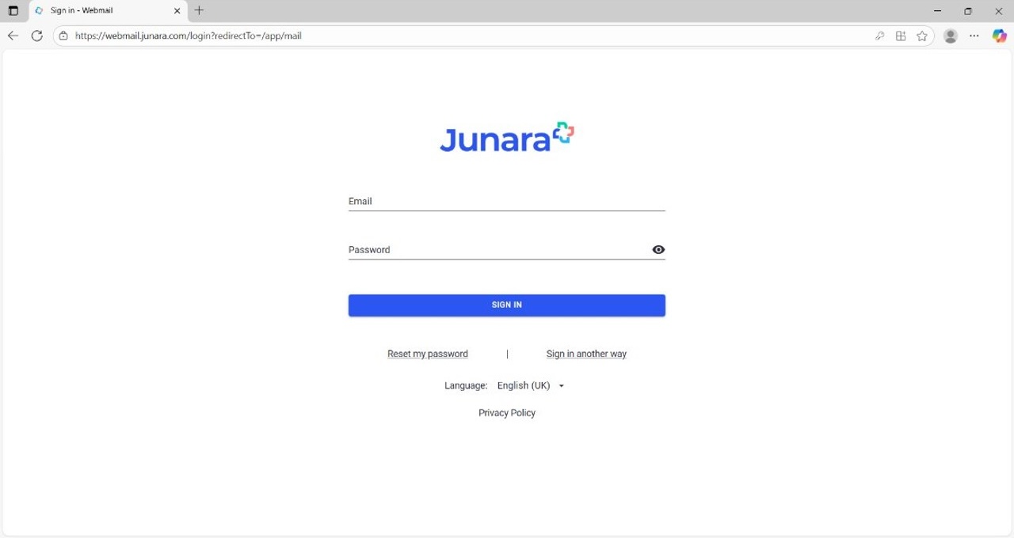Open the Privacy Policy link

click(507, 413)
